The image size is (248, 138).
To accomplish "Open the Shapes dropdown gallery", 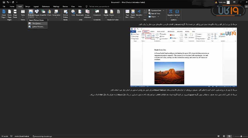I will coord(37,17).
